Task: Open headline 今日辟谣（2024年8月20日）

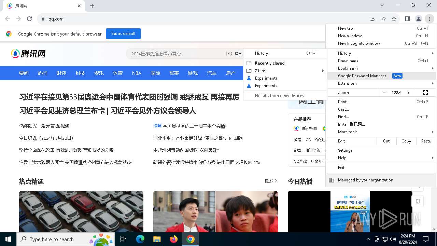Action: [46, 138]
